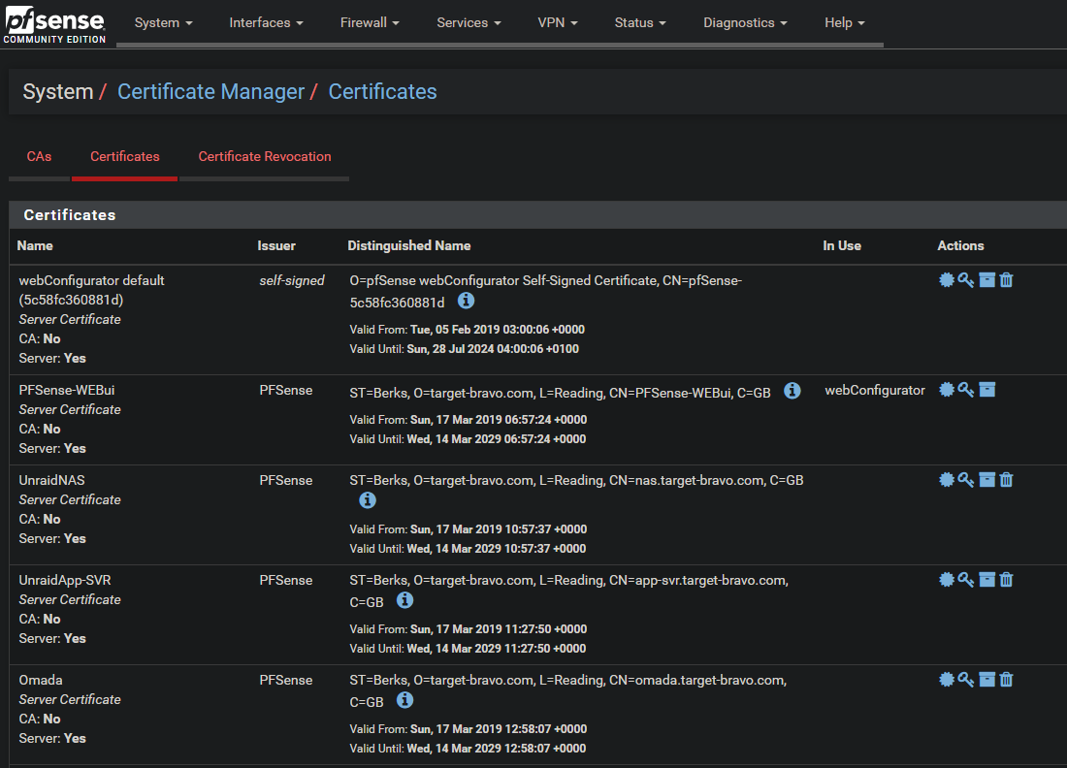
Task: Export P12 archive for UnraidNAS
Action: (x=986, y=480)
